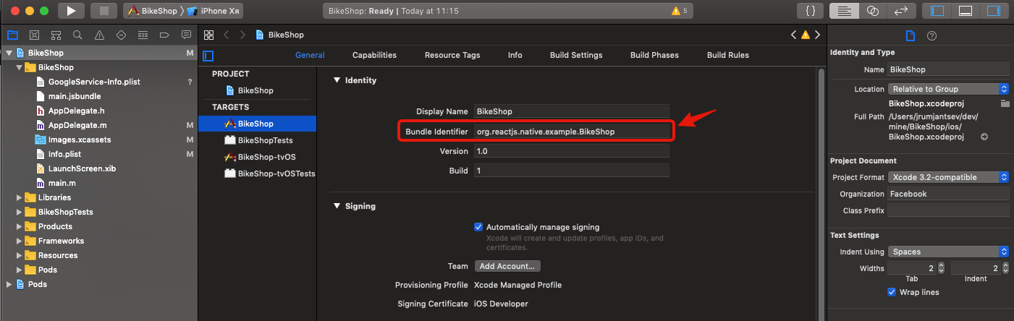The width and height of the screenshot is (1014, 321).
Task: Select the Standard editor button
Action: pos(843,11)
